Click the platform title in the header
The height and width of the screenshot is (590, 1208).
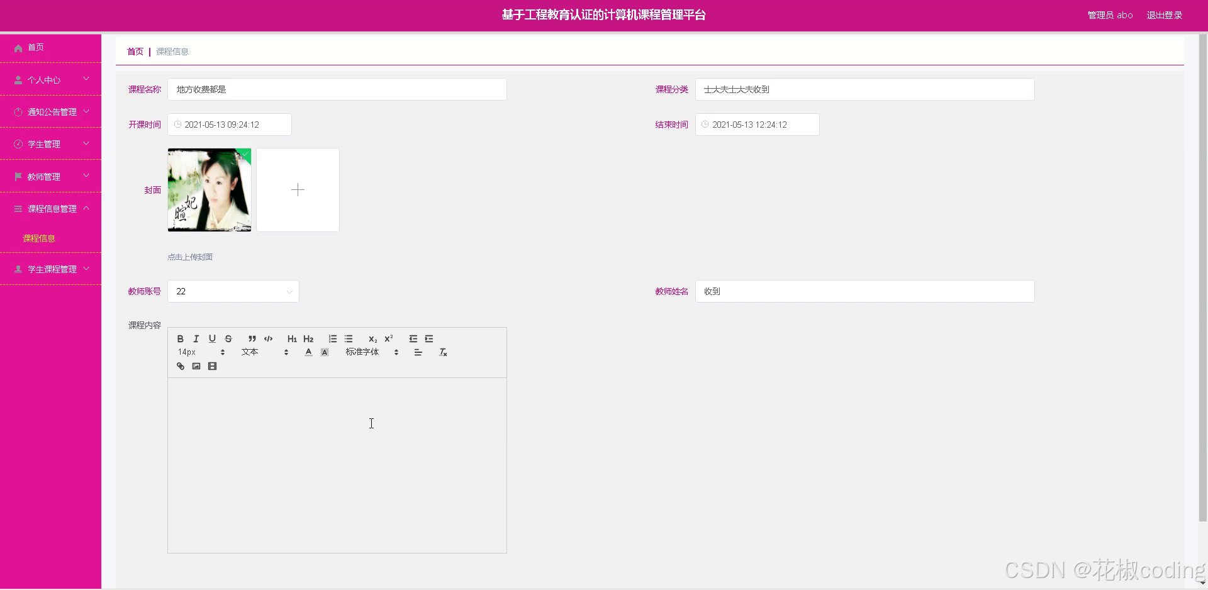pyautogui.click(x=603, y=15)
